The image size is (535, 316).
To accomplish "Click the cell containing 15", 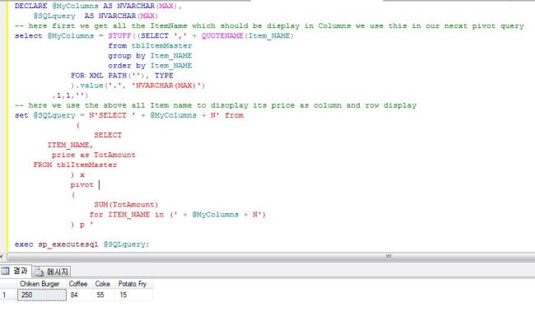I will [133, 295].
